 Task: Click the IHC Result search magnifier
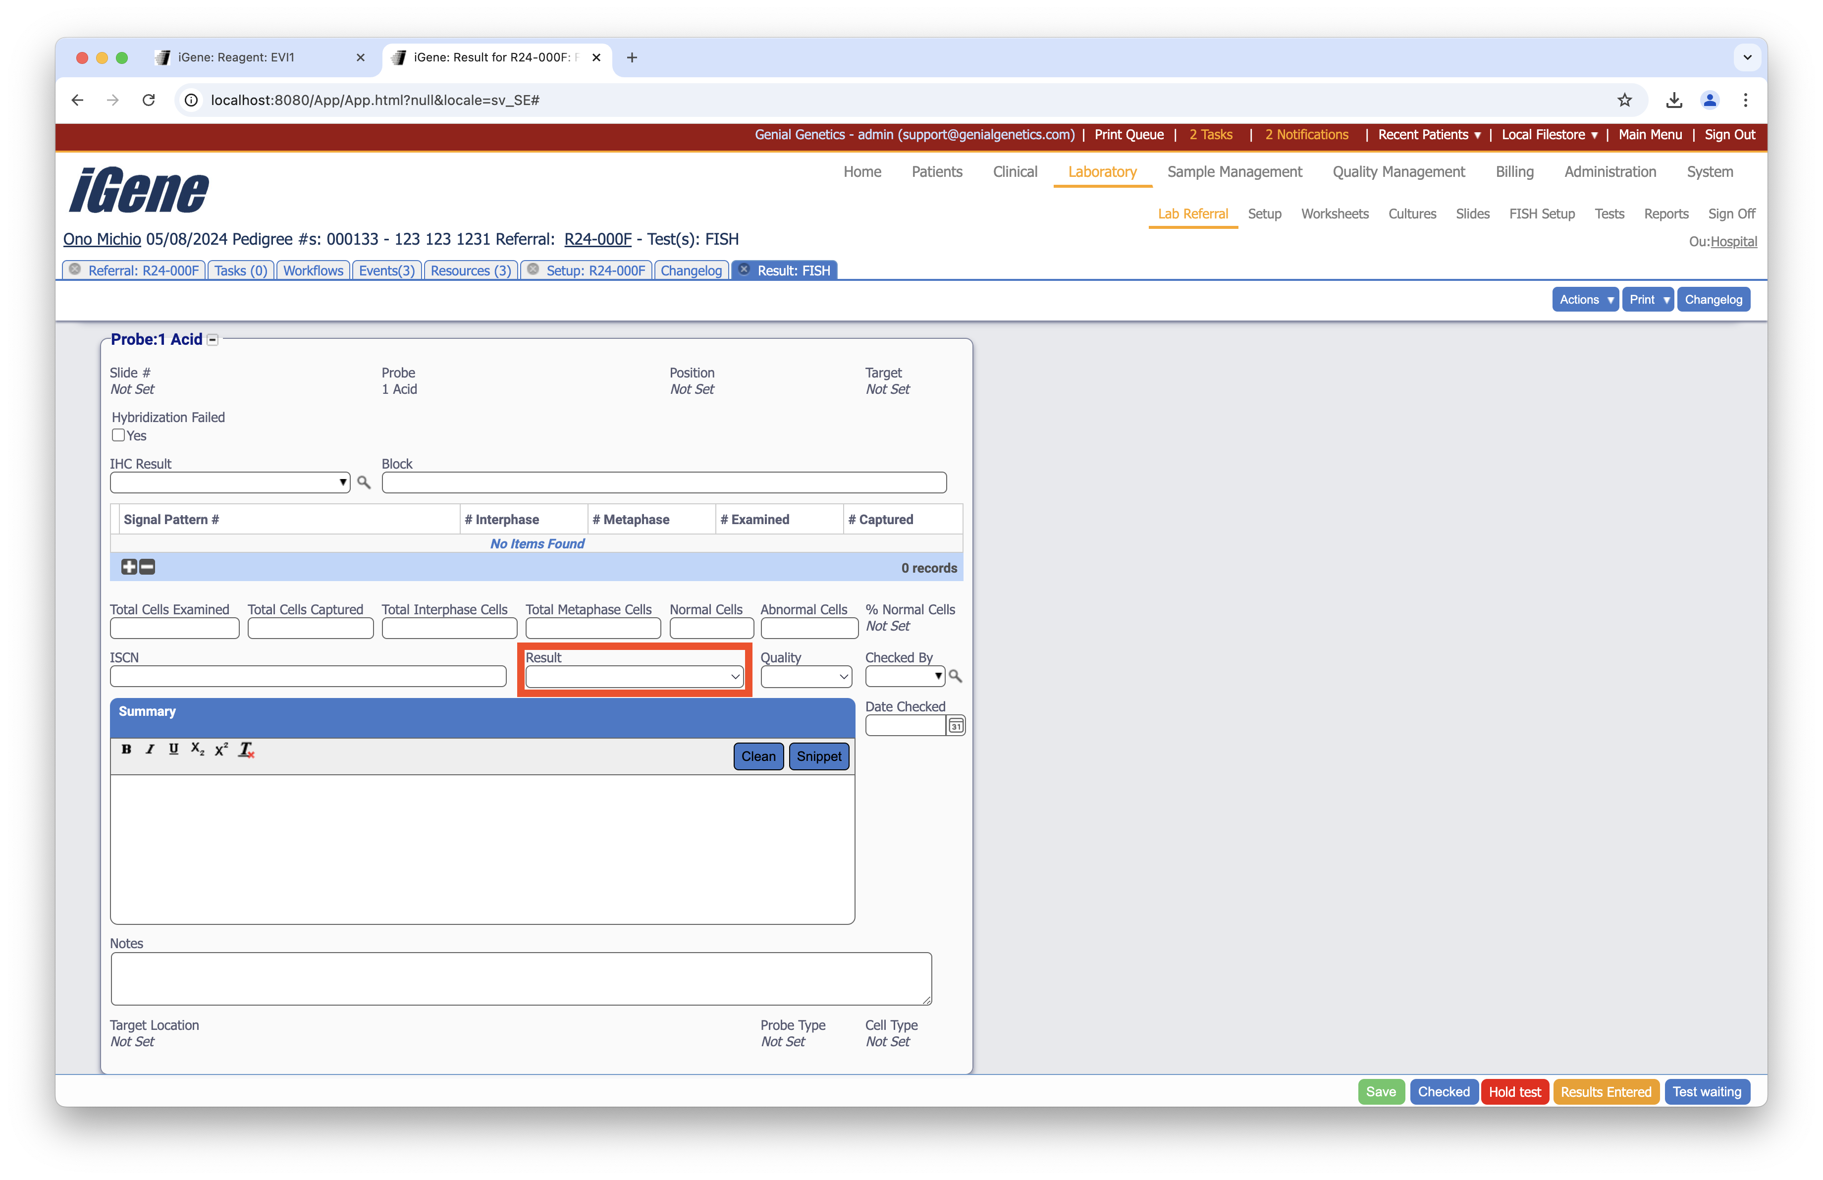point(364,483)
